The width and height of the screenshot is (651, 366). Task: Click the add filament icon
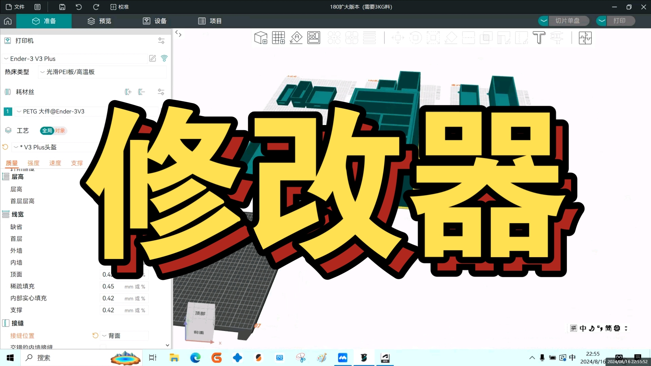128,92
